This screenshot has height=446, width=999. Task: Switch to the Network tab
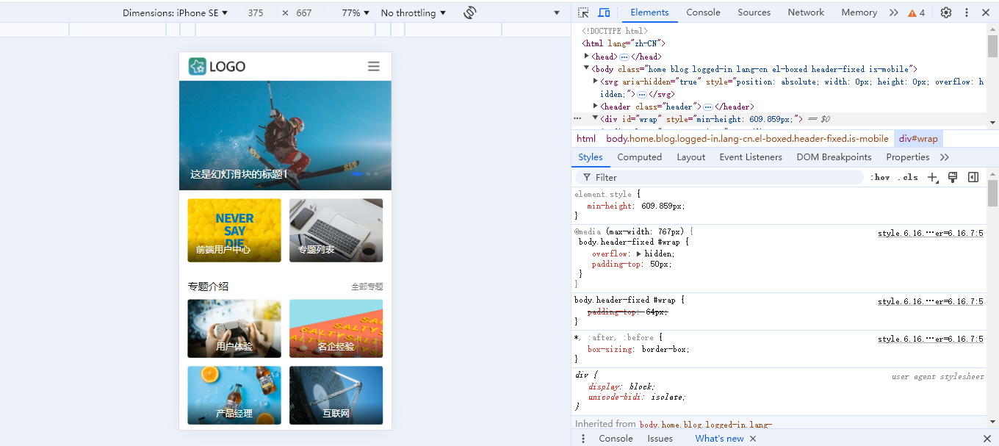(806, 12)
